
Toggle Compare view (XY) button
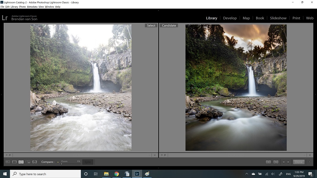[21, 162]
